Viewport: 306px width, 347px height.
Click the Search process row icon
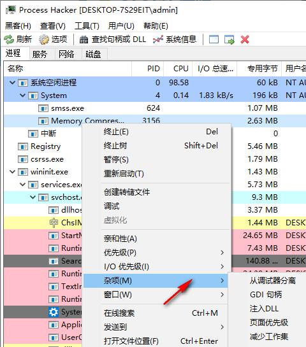(x=54, y=261)
